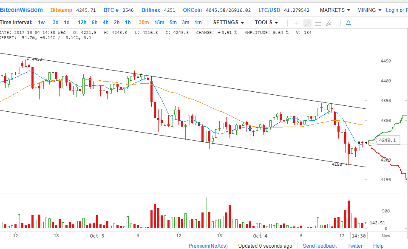Click the 4249.1 current price label
Viewport: 408px width, 249px height.
coord(387,140)
